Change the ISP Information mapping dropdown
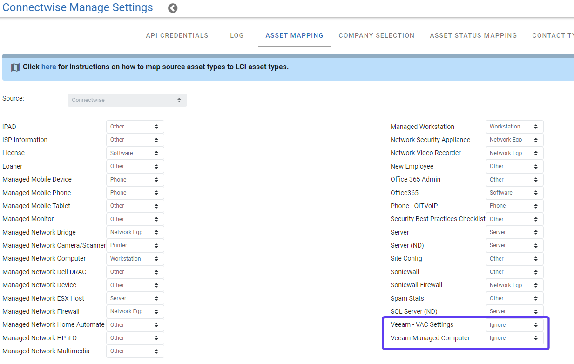This screenshot has width=574, height=364. (135, 140)
